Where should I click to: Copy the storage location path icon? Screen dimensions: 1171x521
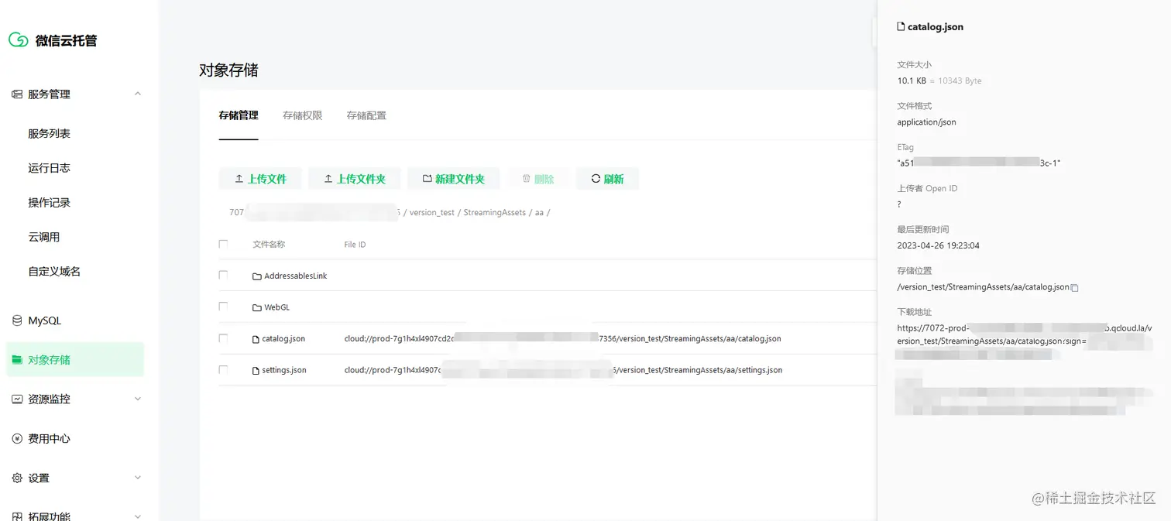click(1075, 288)
